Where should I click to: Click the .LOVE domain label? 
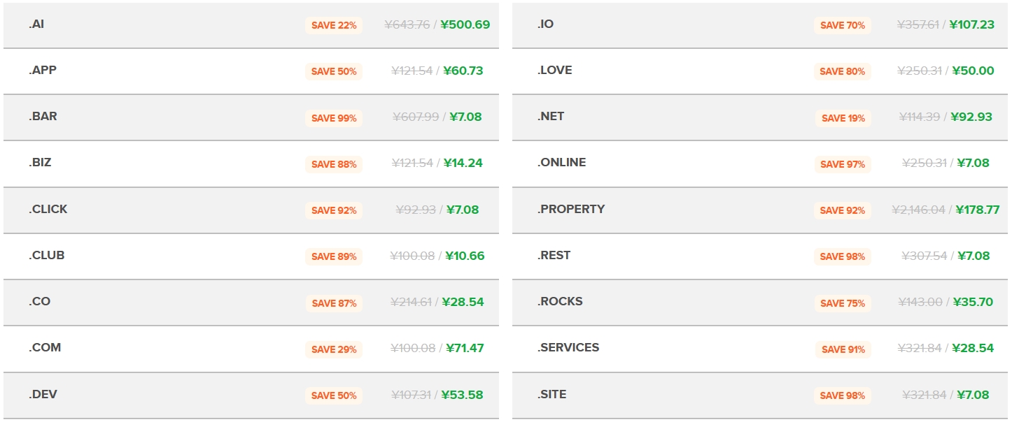click(554, 71)
